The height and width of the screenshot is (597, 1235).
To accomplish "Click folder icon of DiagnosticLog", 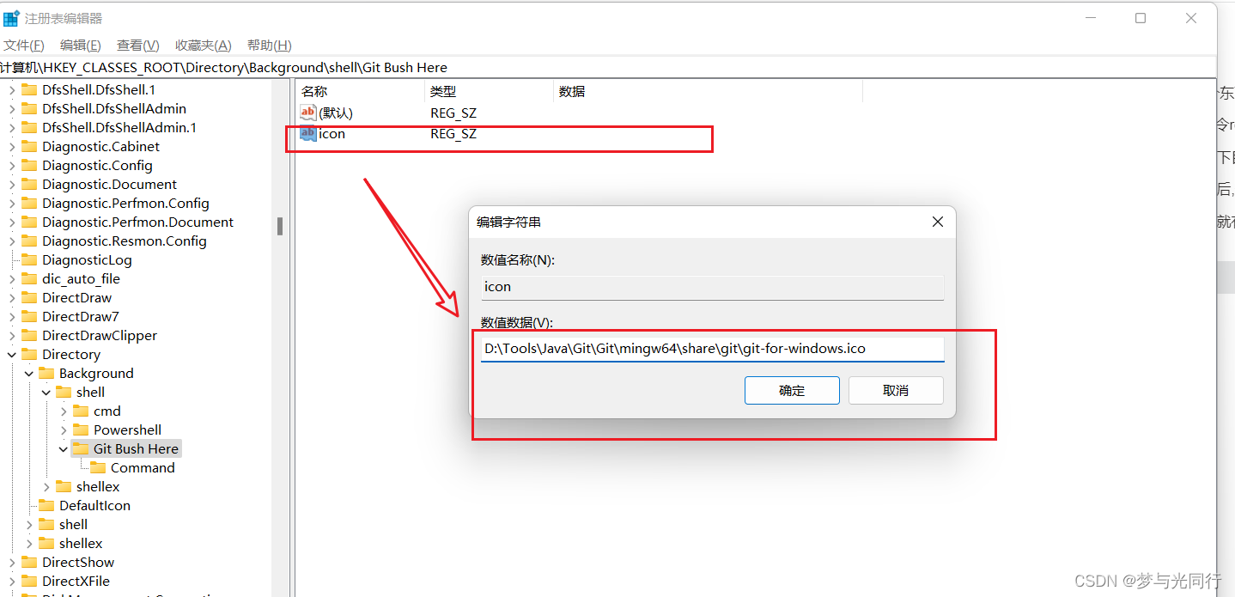I will tap(29, 259).
